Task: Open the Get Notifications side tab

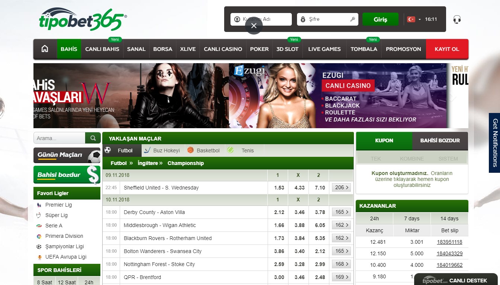Action: (x=494, y=143)
